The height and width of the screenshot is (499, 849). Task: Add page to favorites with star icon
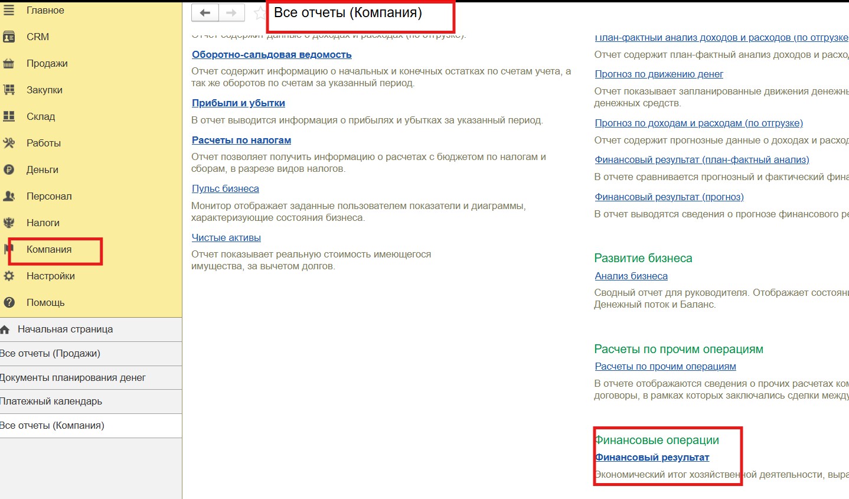259,12
